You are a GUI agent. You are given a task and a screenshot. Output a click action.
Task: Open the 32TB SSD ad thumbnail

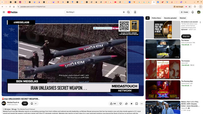click(x=163, y=30)
